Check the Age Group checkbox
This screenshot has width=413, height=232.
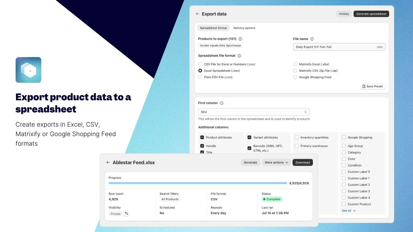pyautogui.click(x=344, y=146)
